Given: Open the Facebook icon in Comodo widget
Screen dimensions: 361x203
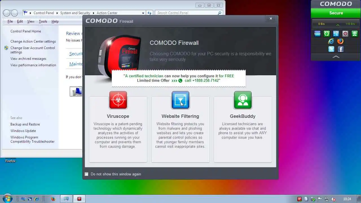Looking at the screenshot, I should (x=340, y=49).
